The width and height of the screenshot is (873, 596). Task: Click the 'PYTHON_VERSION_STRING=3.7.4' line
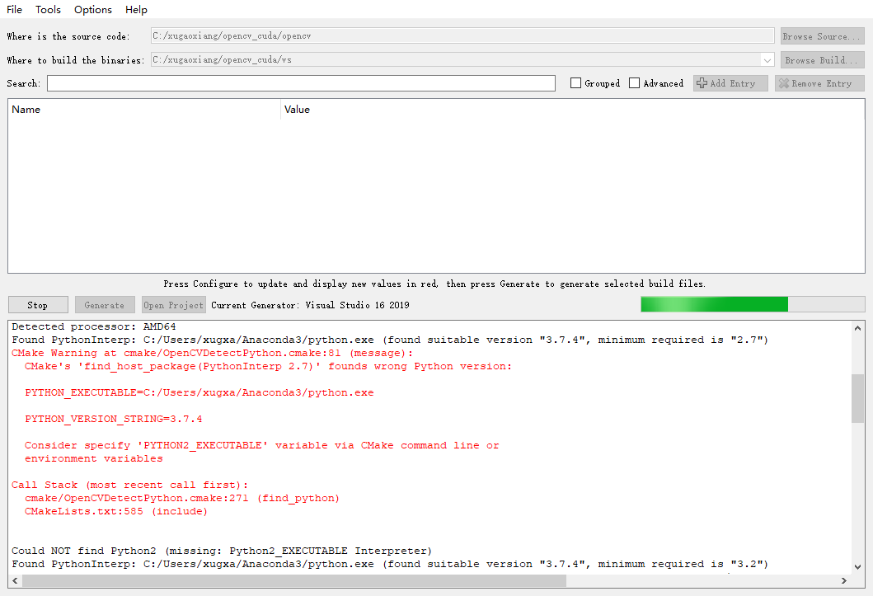pos(114,419)
